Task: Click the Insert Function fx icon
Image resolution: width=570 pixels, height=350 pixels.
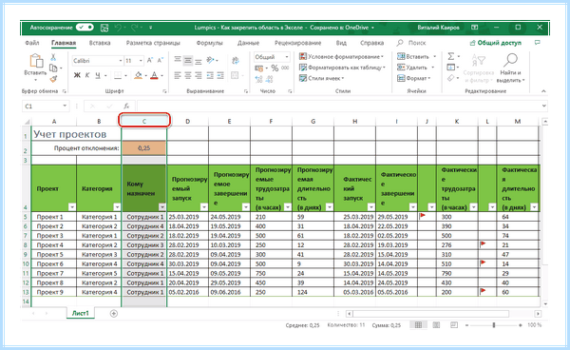Action: point(126,107)
